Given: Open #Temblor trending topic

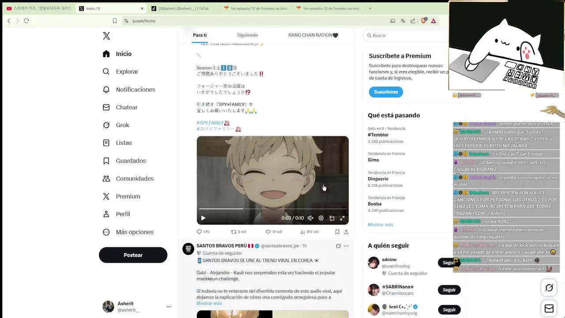Looking at the screenshot, I should 378,135.
